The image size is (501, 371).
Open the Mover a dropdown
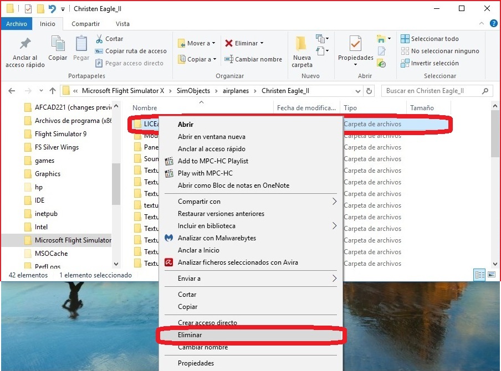[x=197, y=43]
